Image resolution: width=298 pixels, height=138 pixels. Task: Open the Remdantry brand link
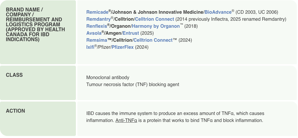coord(98,19)
